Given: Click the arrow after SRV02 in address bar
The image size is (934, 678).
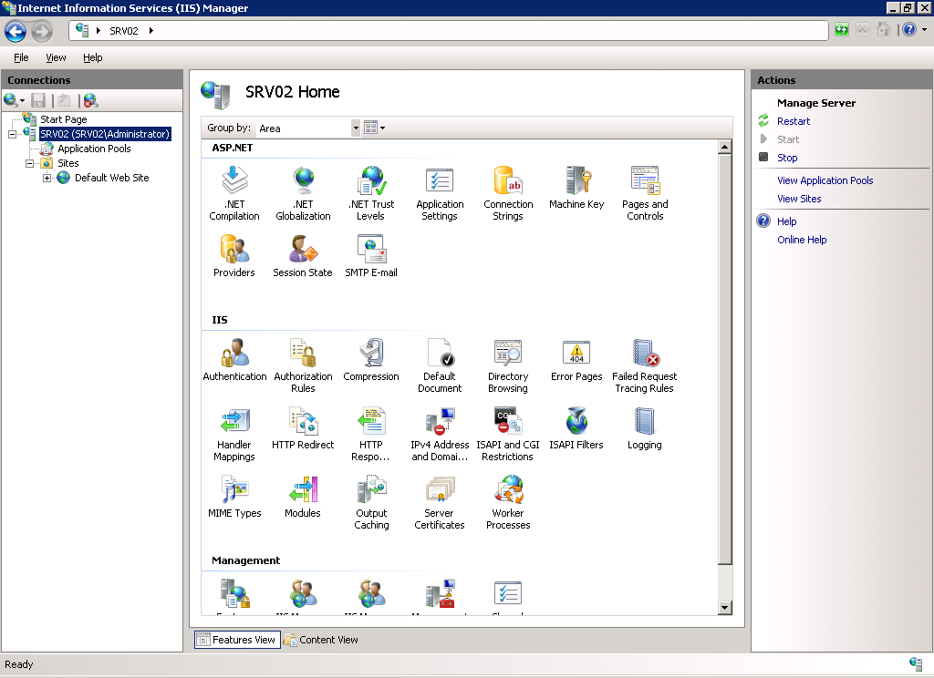Looking at the screenshot, I should coord(151,31).
